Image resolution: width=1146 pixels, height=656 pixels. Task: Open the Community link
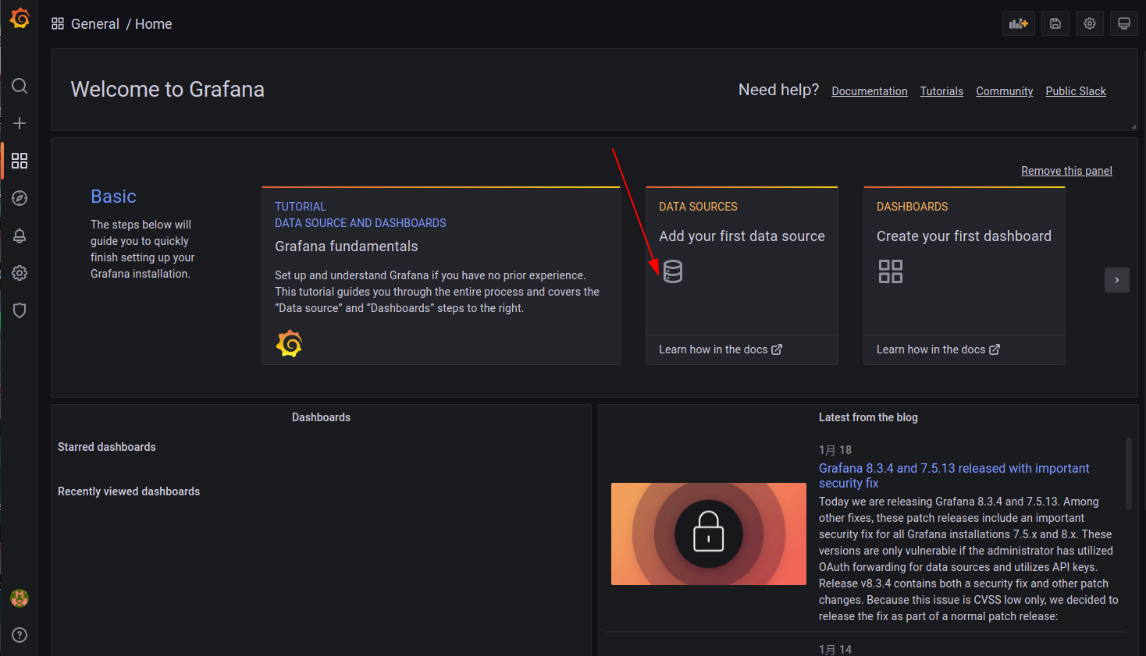[x=1004, y=91]
